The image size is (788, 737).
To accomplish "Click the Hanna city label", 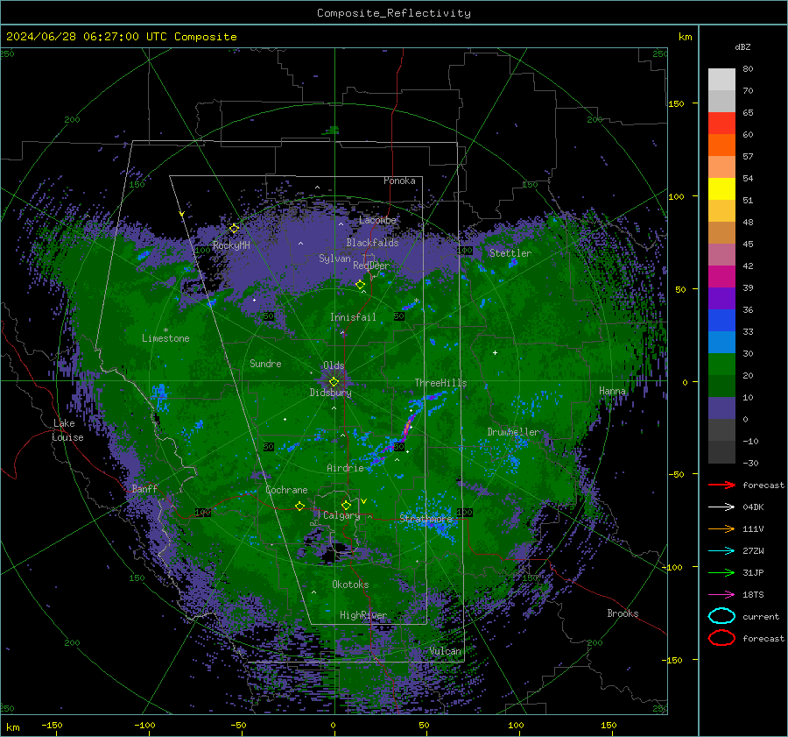I will pos(612,391).
